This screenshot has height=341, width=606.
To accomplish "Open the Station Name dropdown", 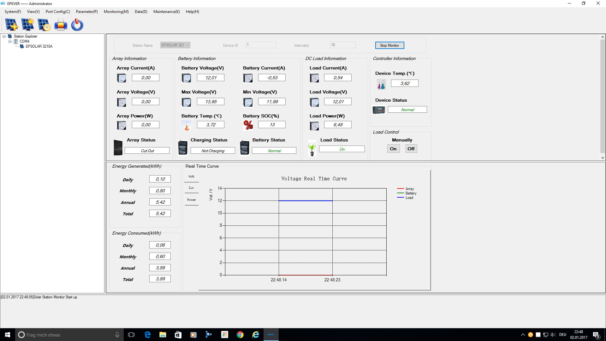I will [187, 45].
